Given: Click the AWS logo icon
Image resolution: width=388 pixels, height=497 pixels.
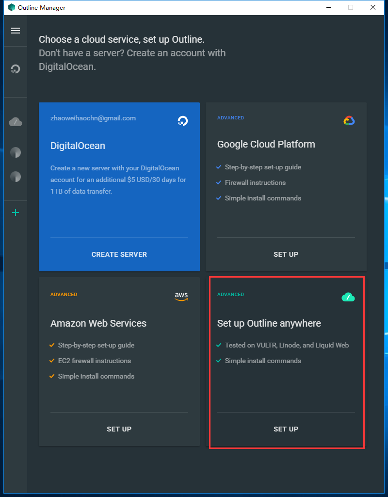Looking at the screenshot, I should [181, 297].
